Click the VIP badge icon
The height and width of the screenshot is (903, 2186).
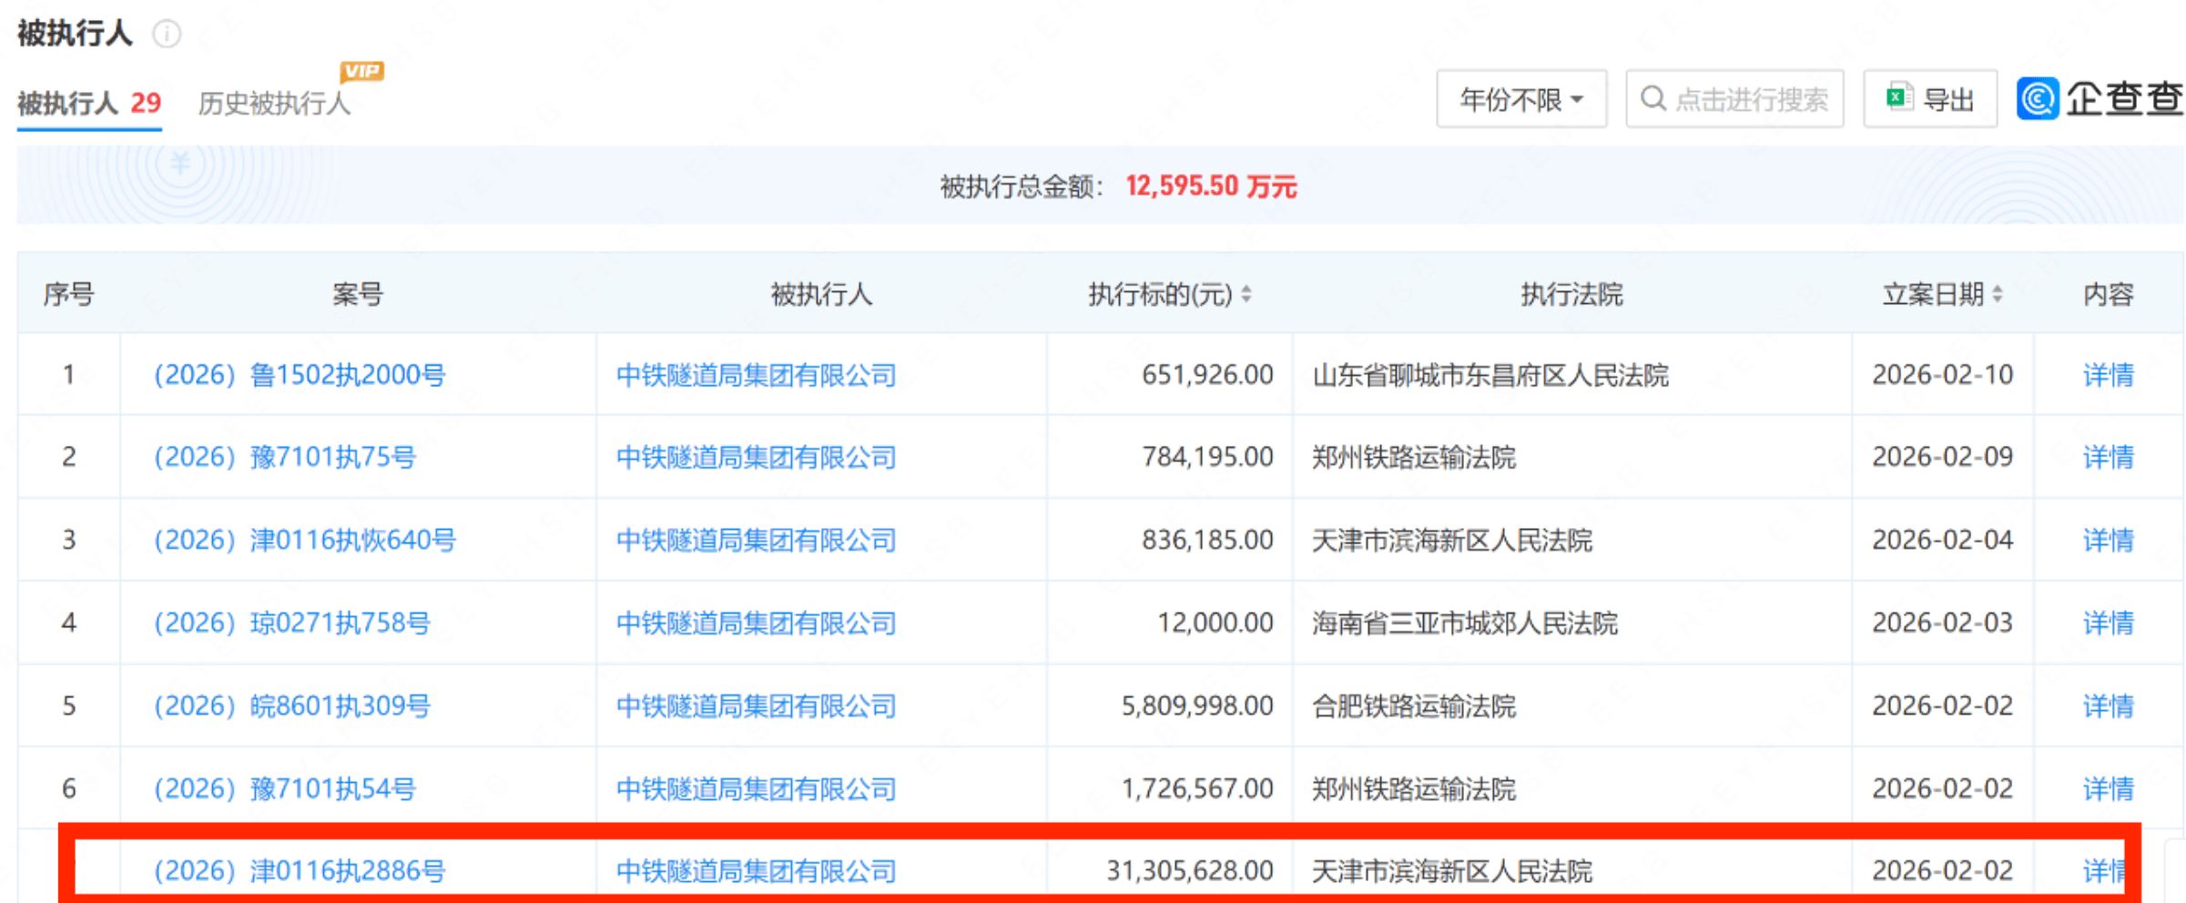pyautogui.click(x=361, y=71)
